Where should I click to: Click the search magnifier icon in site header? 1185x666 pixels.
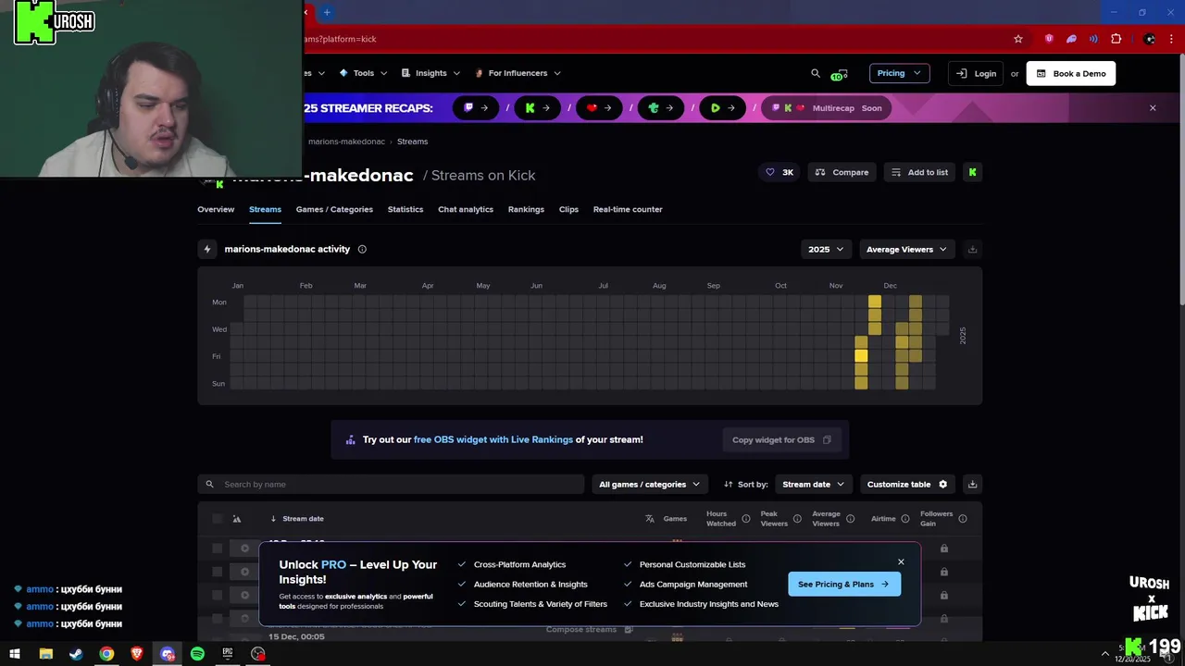tap(816, 73)
